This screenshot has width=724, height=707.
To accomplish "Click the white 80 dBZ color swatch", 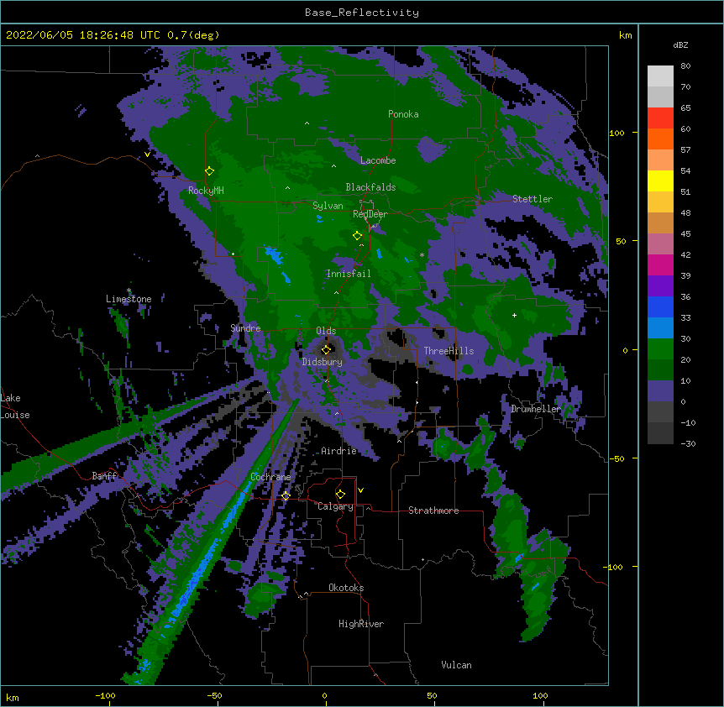I will 660,76.
